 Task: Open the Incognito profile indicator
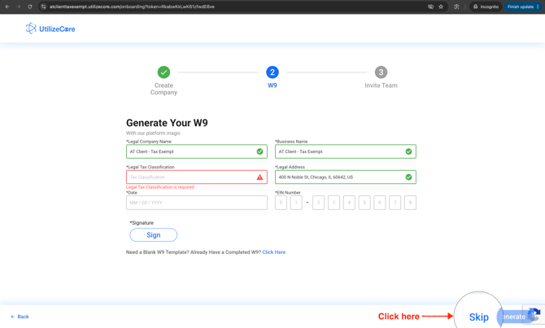point(486,7)
